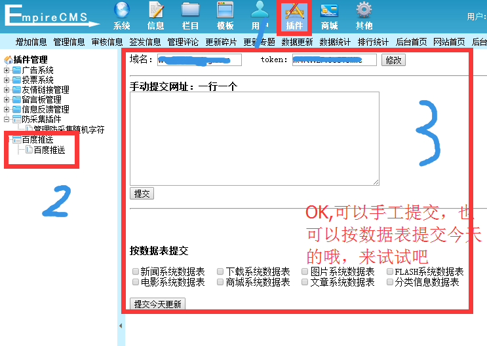Viewport: 487px width, 346px height.
Task: Go to 网站首页 link
Action: (449, 42)
